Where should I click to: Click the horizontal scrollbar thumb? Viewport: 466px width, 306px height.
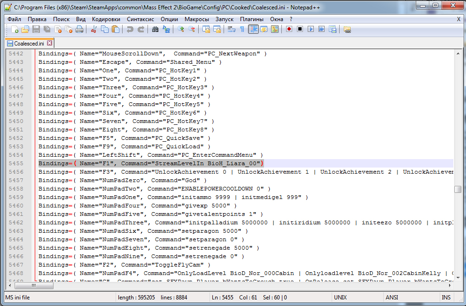34,285
